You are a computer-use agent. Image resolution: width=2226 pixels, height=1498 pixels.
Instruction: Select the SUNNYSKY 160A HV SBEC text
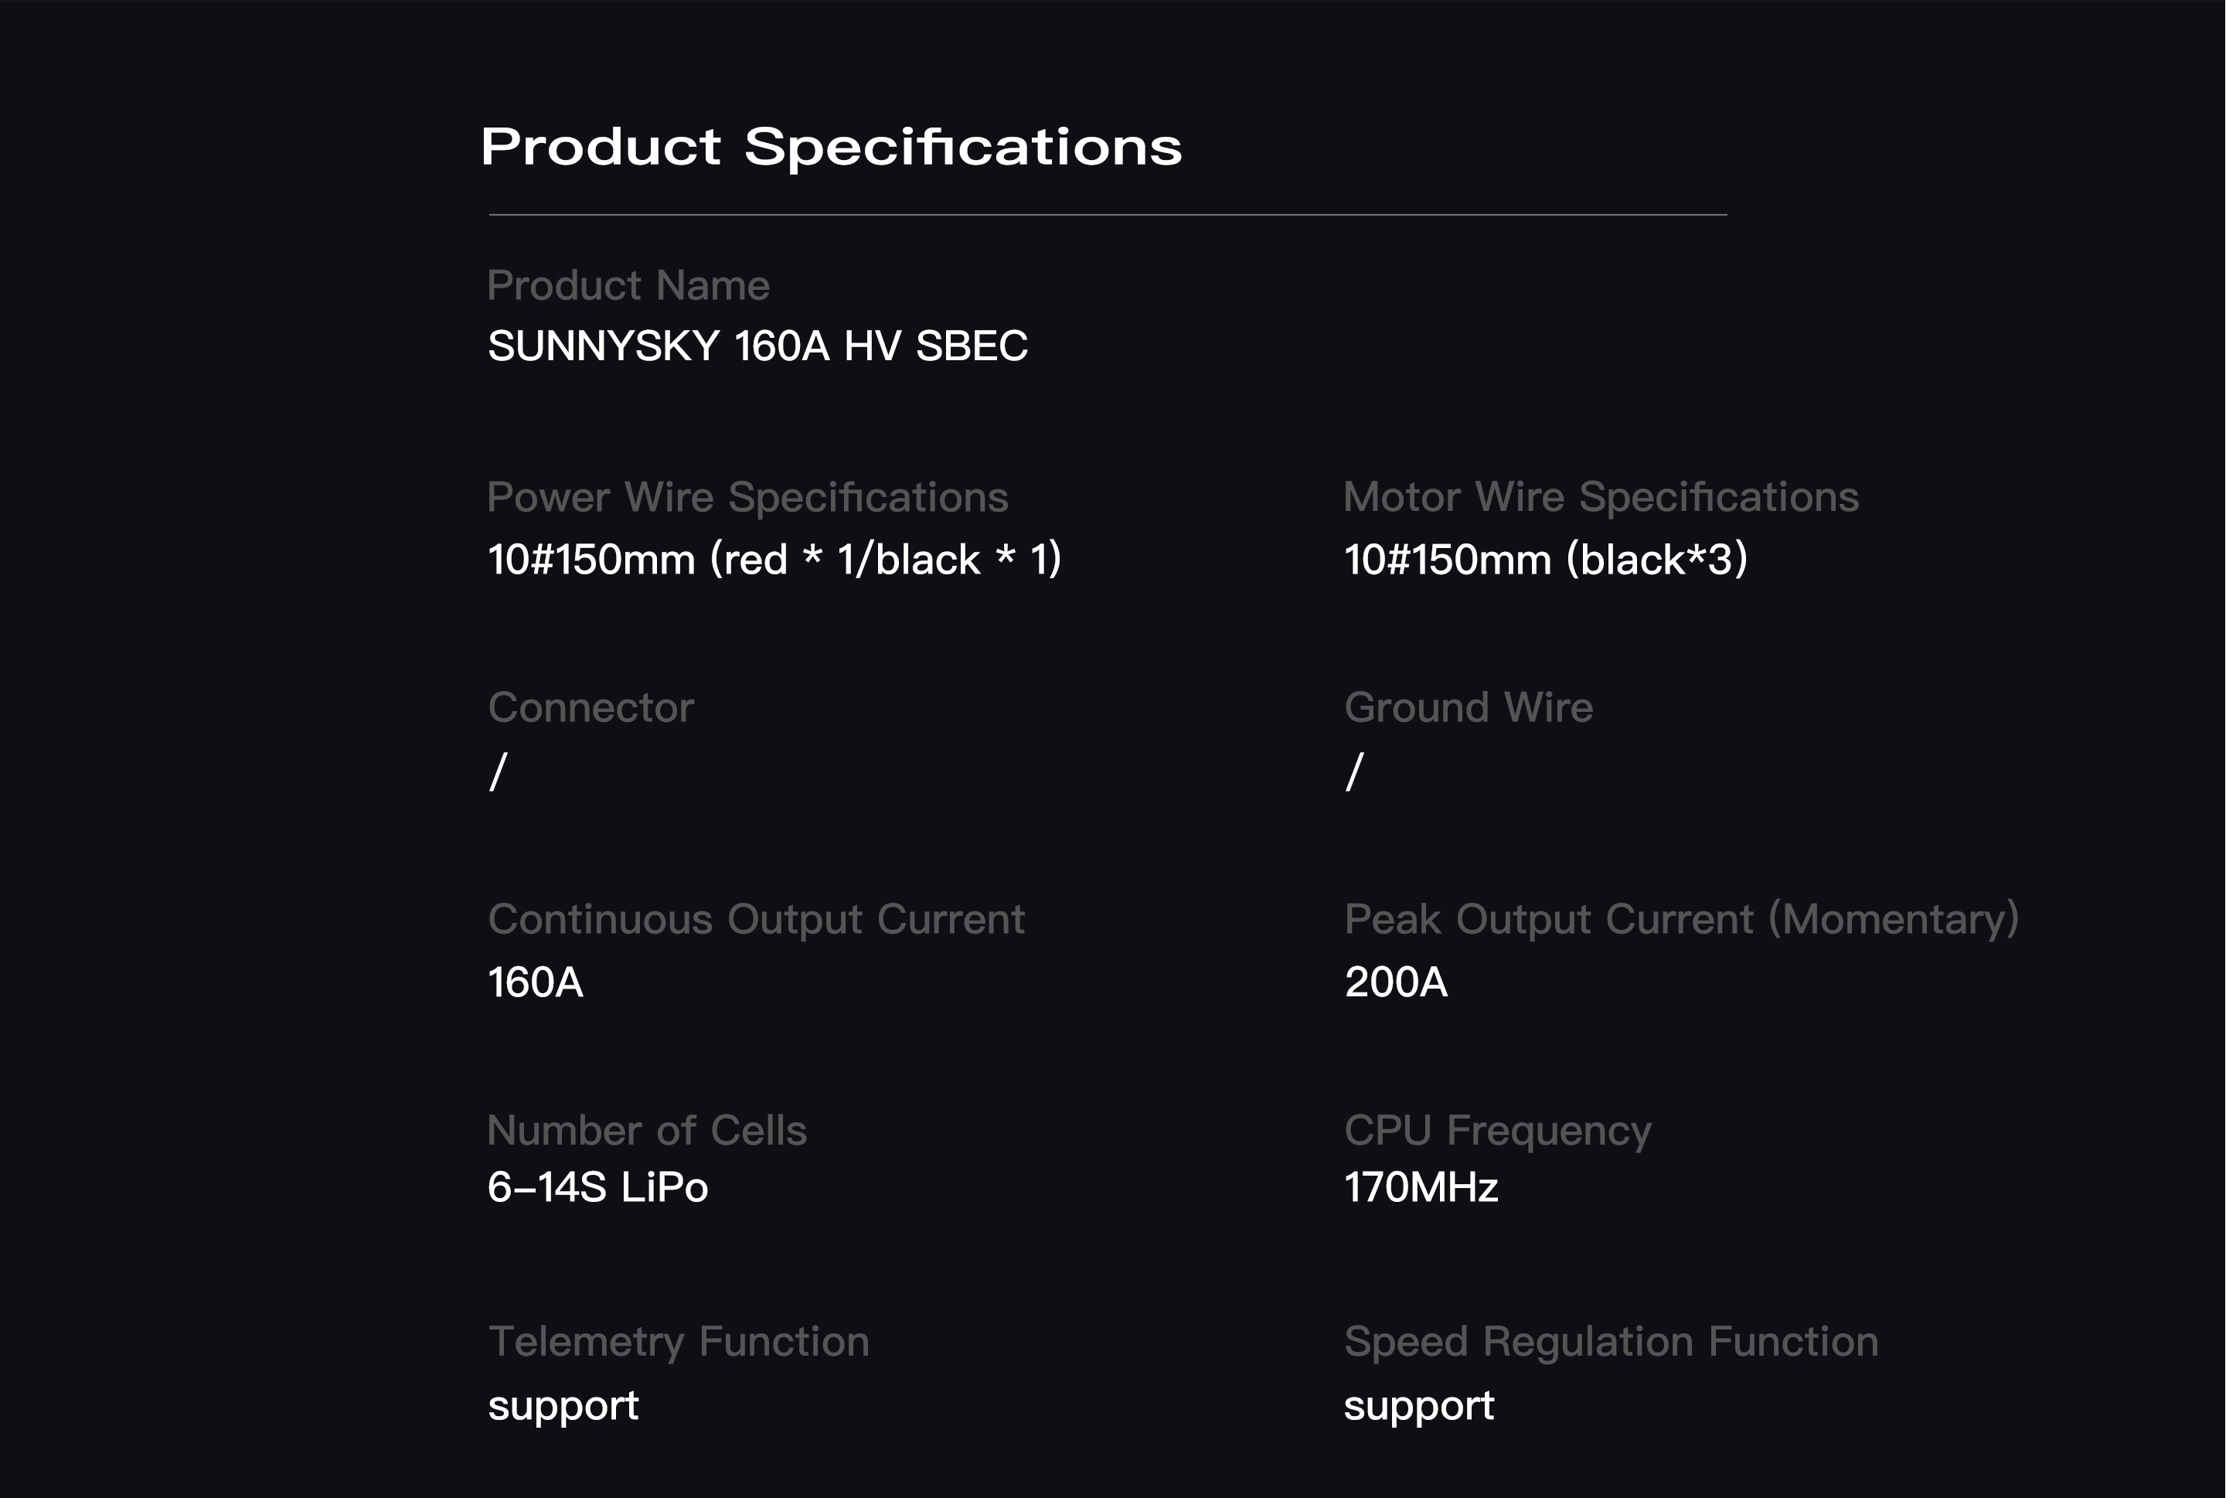(757, 346)
